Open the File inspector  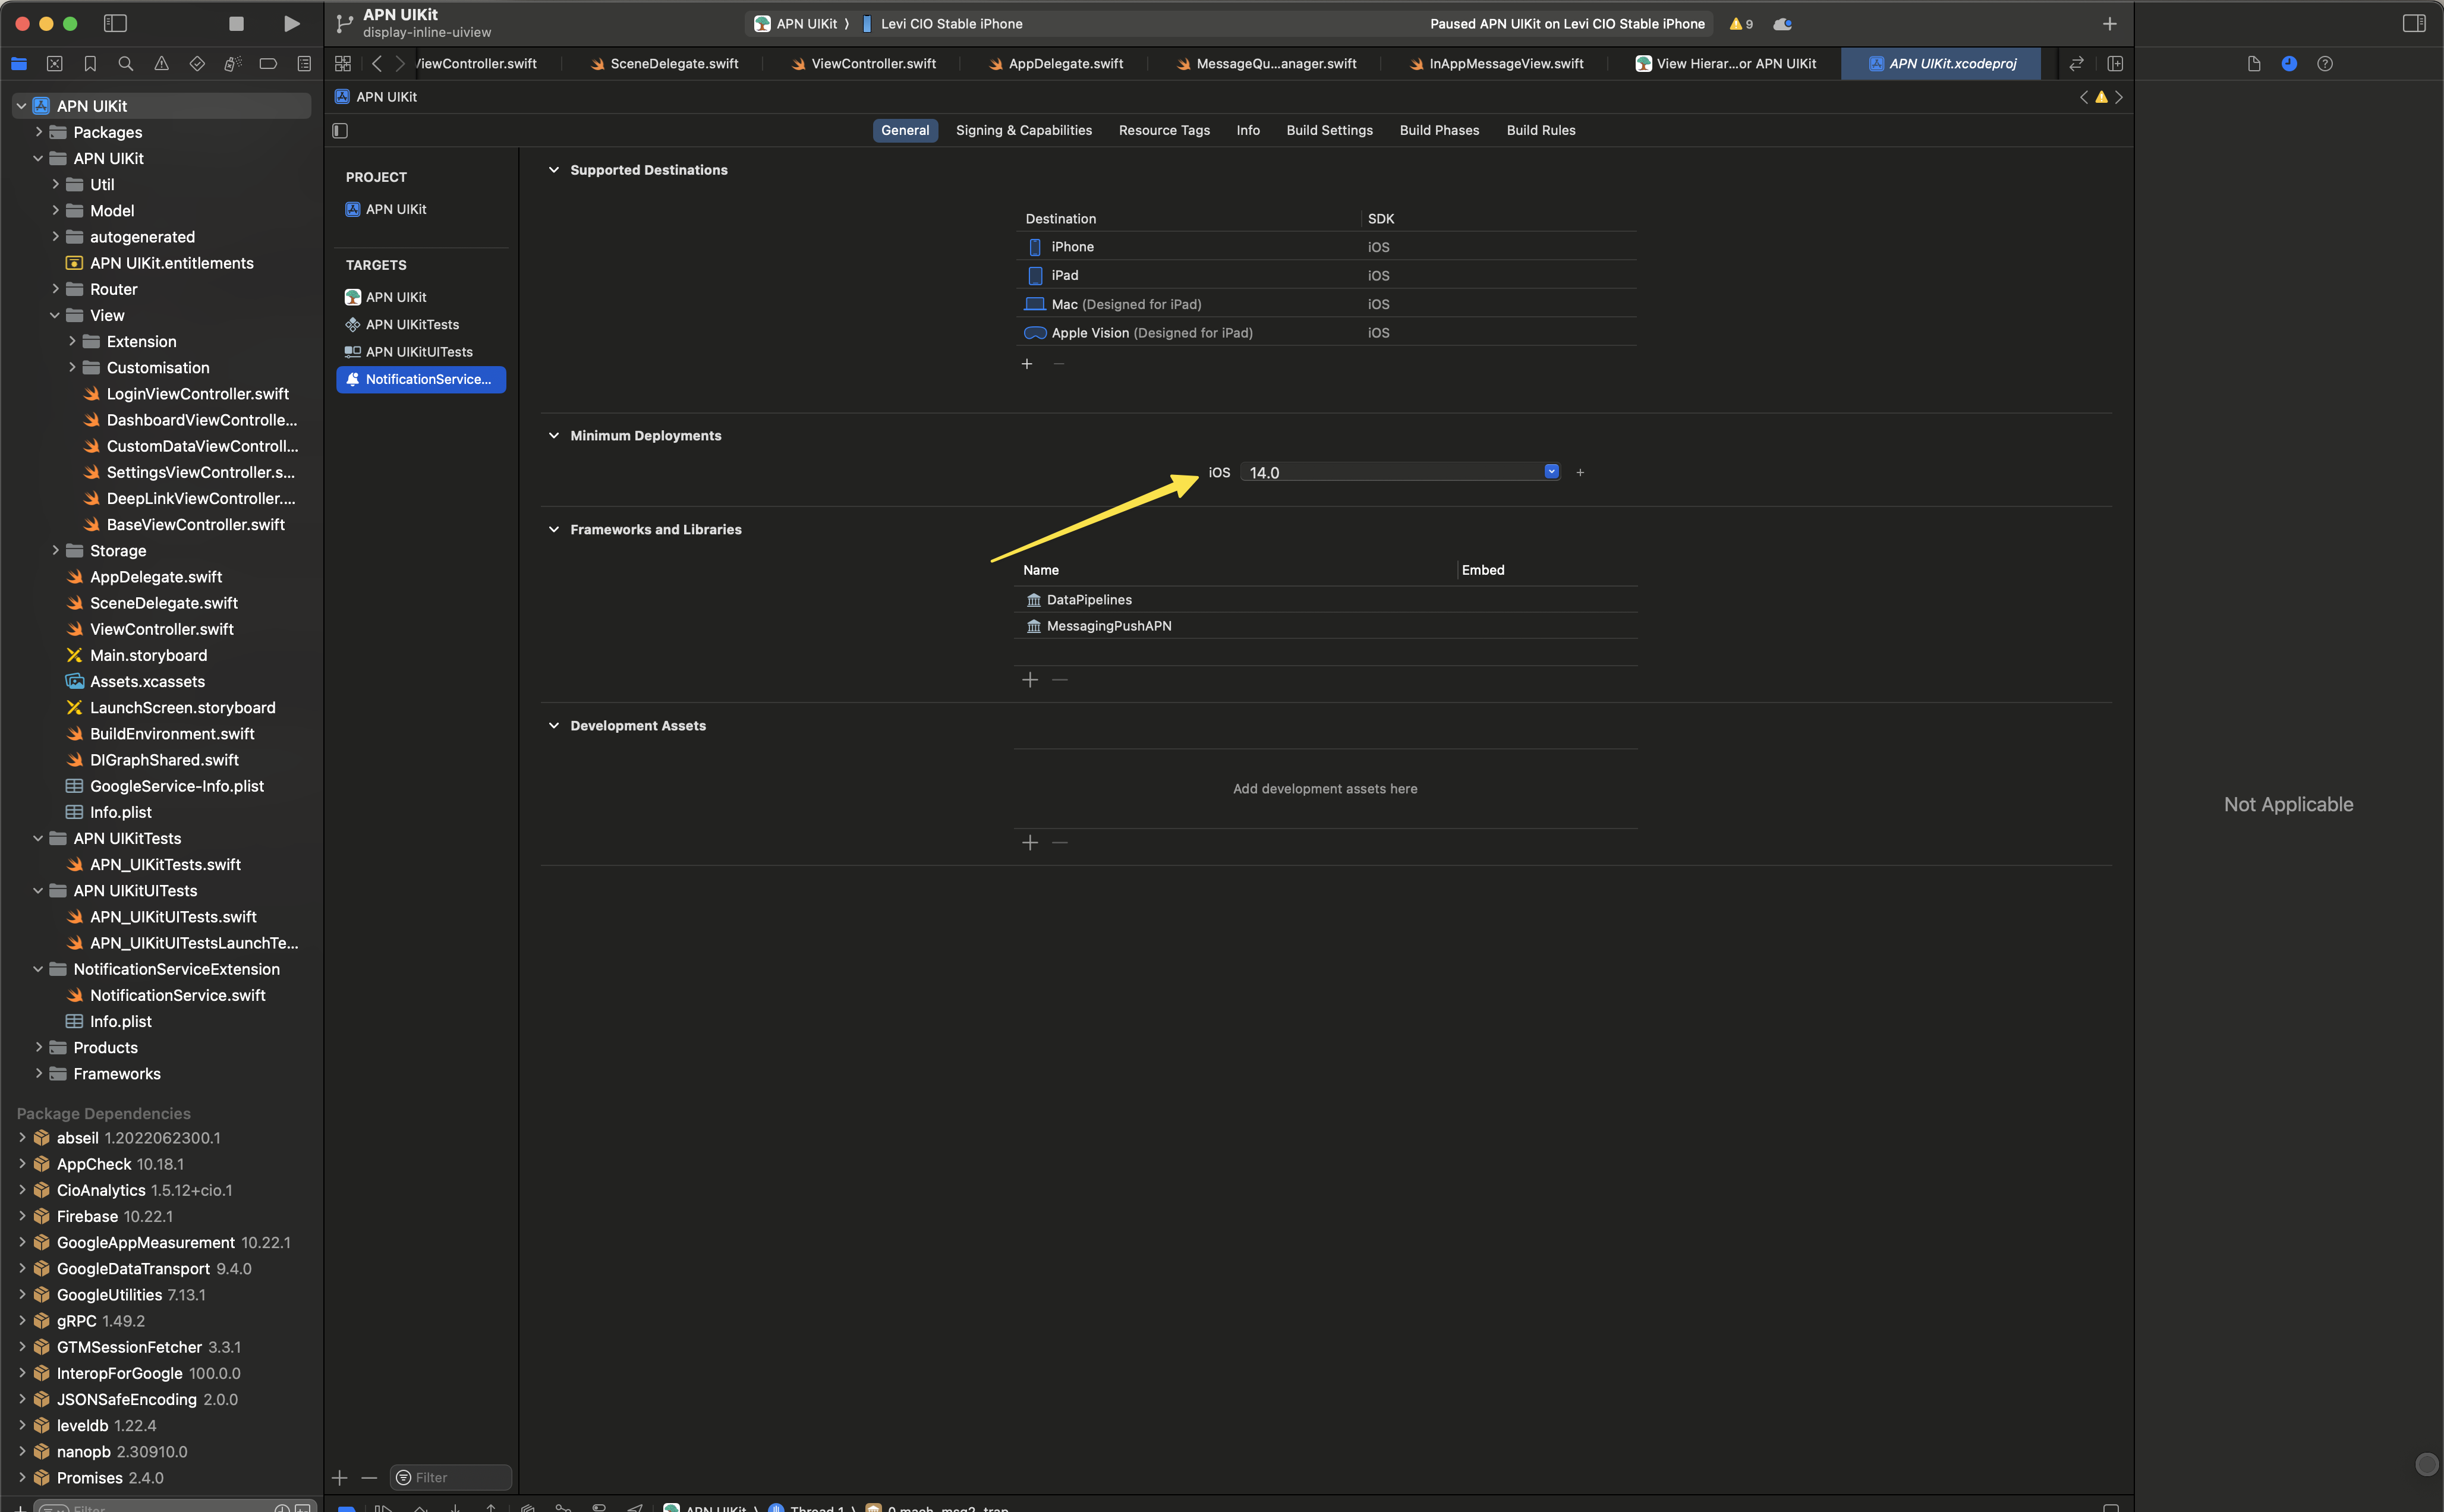pos(2253,63)
